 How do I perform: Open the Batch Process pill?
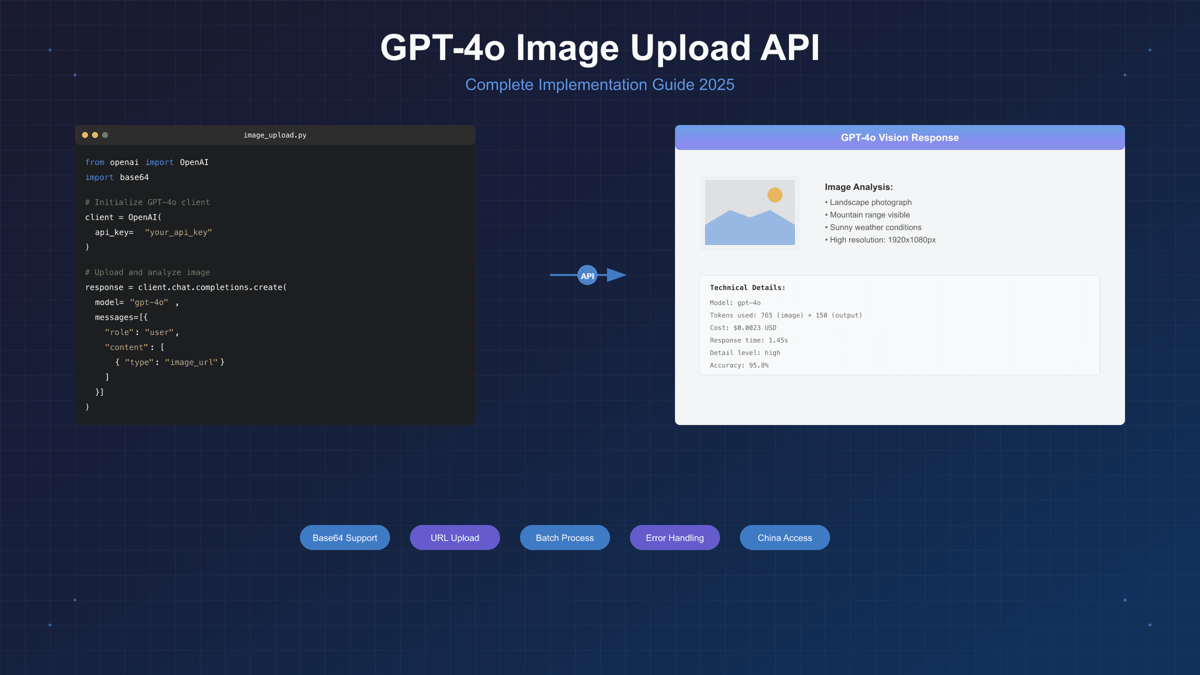coord(565,537)
